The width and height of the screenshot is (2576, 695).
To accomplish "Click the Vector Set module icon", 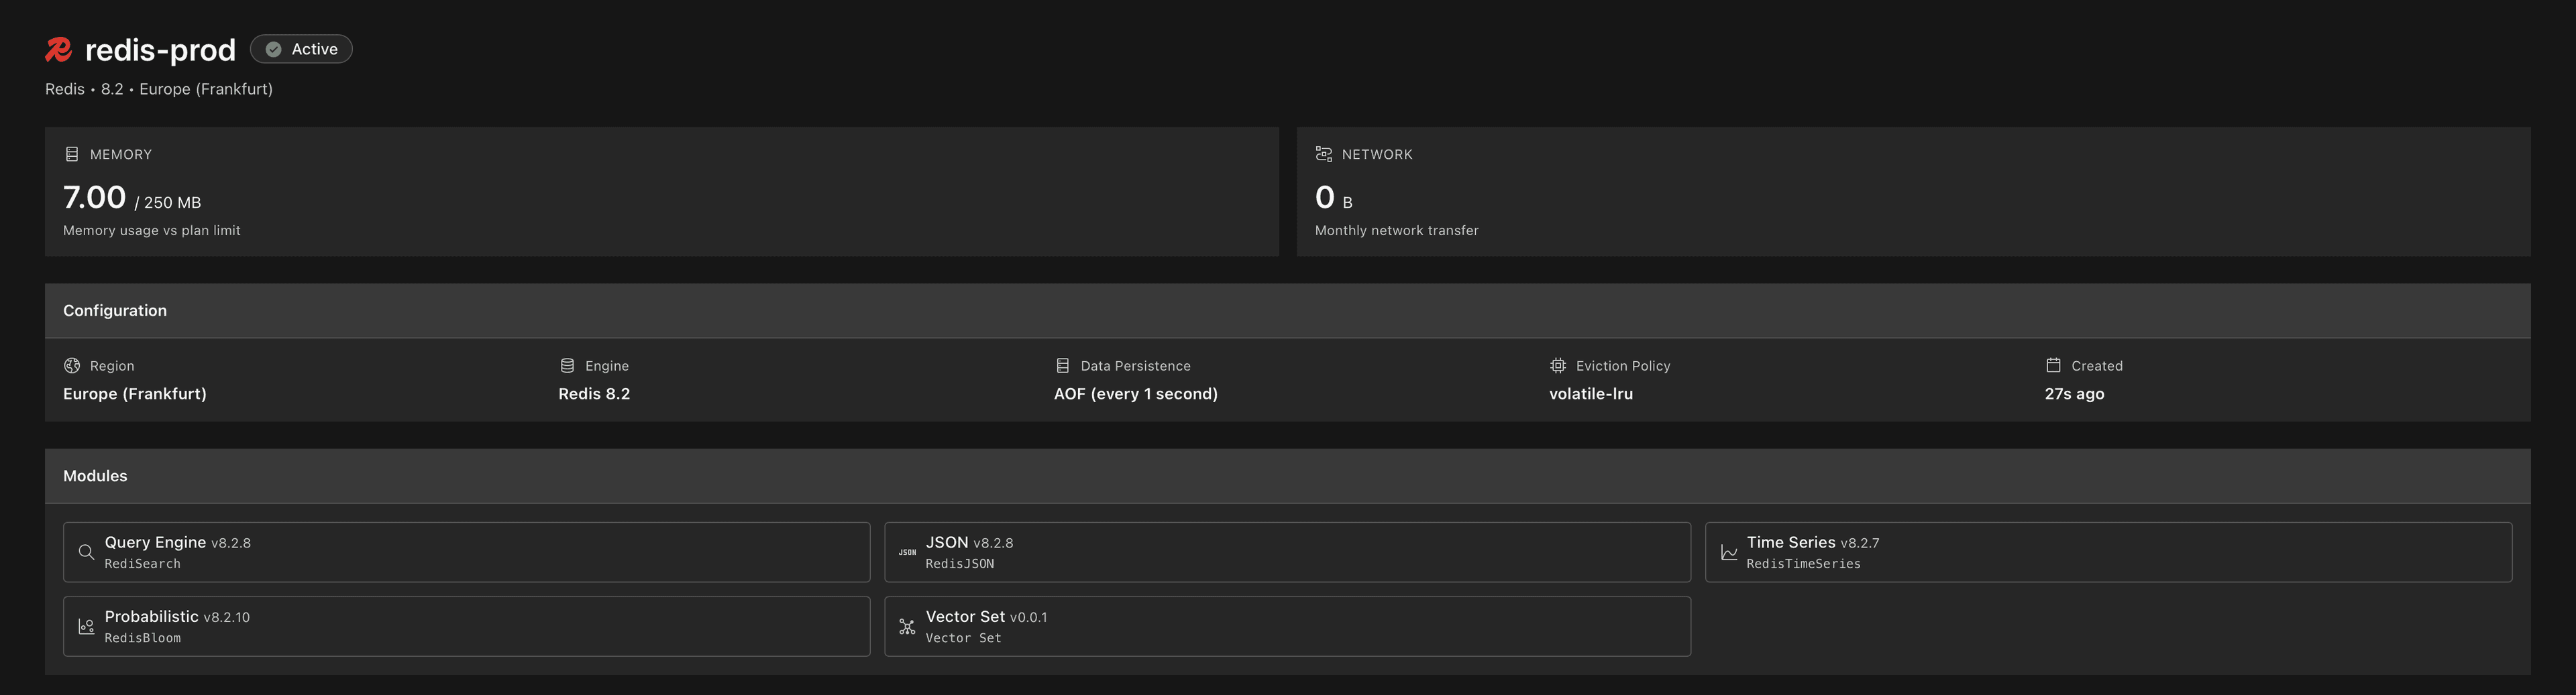I will pos(907,626).
